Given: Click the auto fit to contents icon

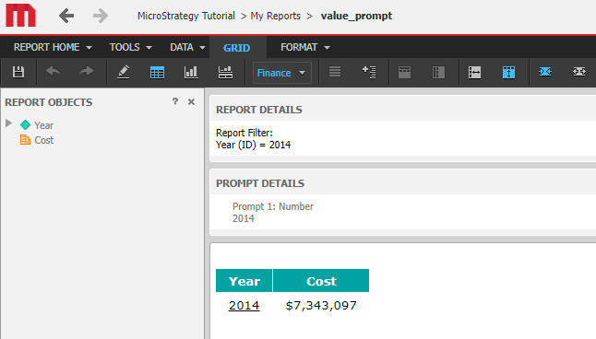Looking at the screenshot, I should [x=545, y=71].
